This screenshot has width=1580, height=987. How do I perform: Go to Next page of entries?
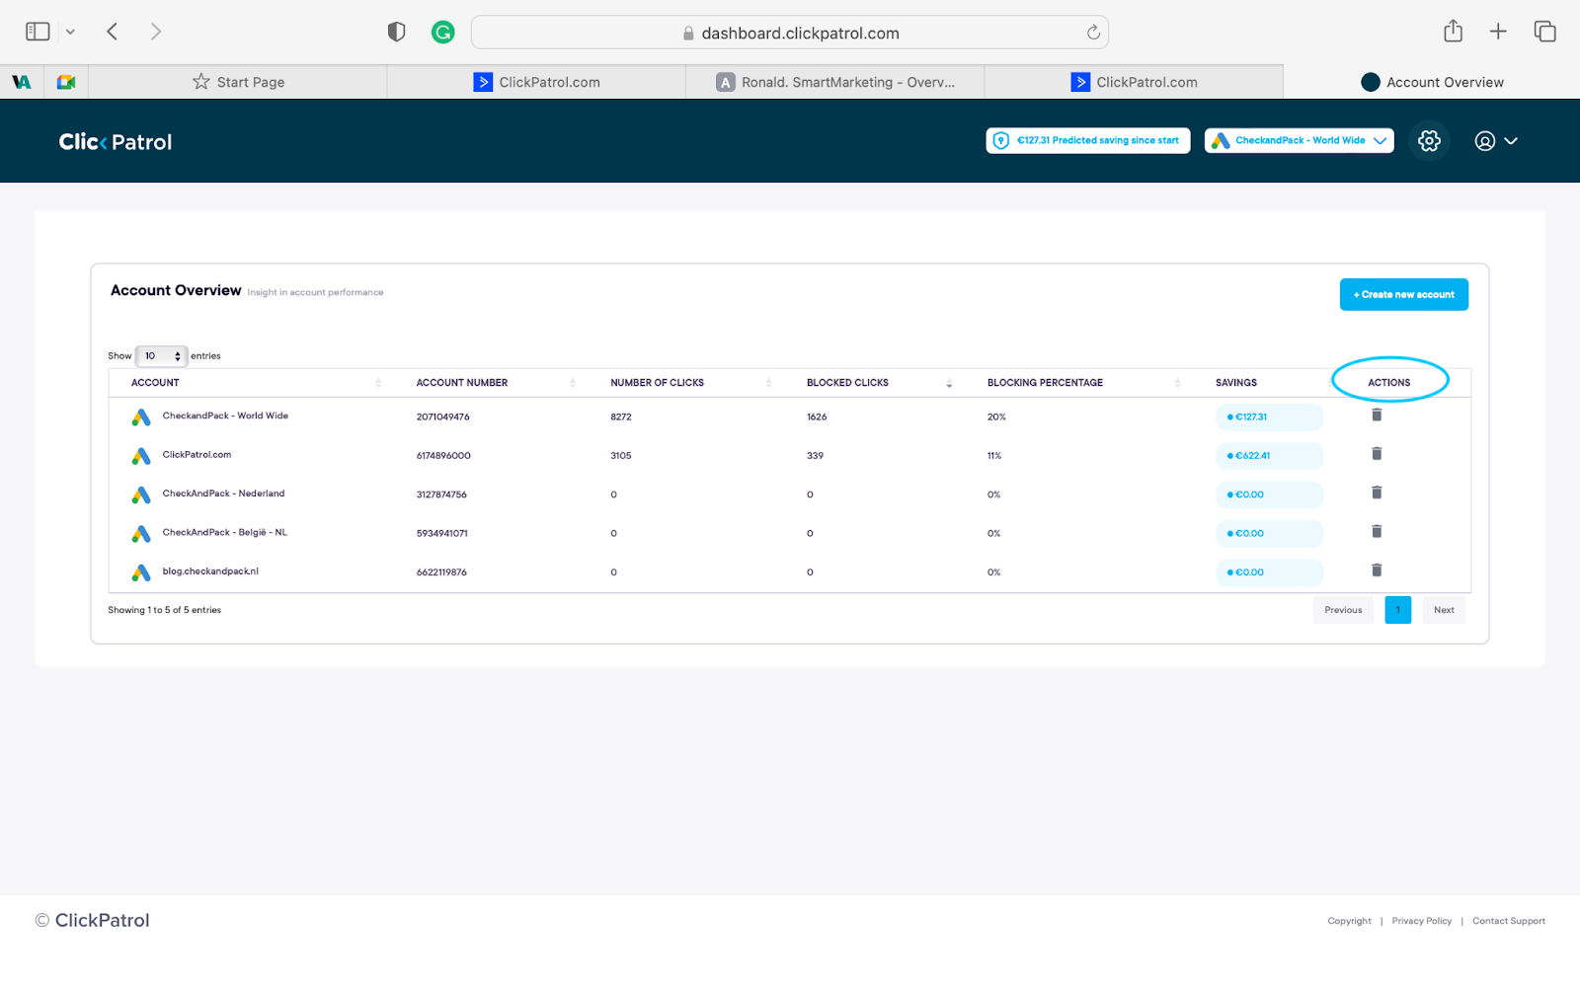(1444, 610)
